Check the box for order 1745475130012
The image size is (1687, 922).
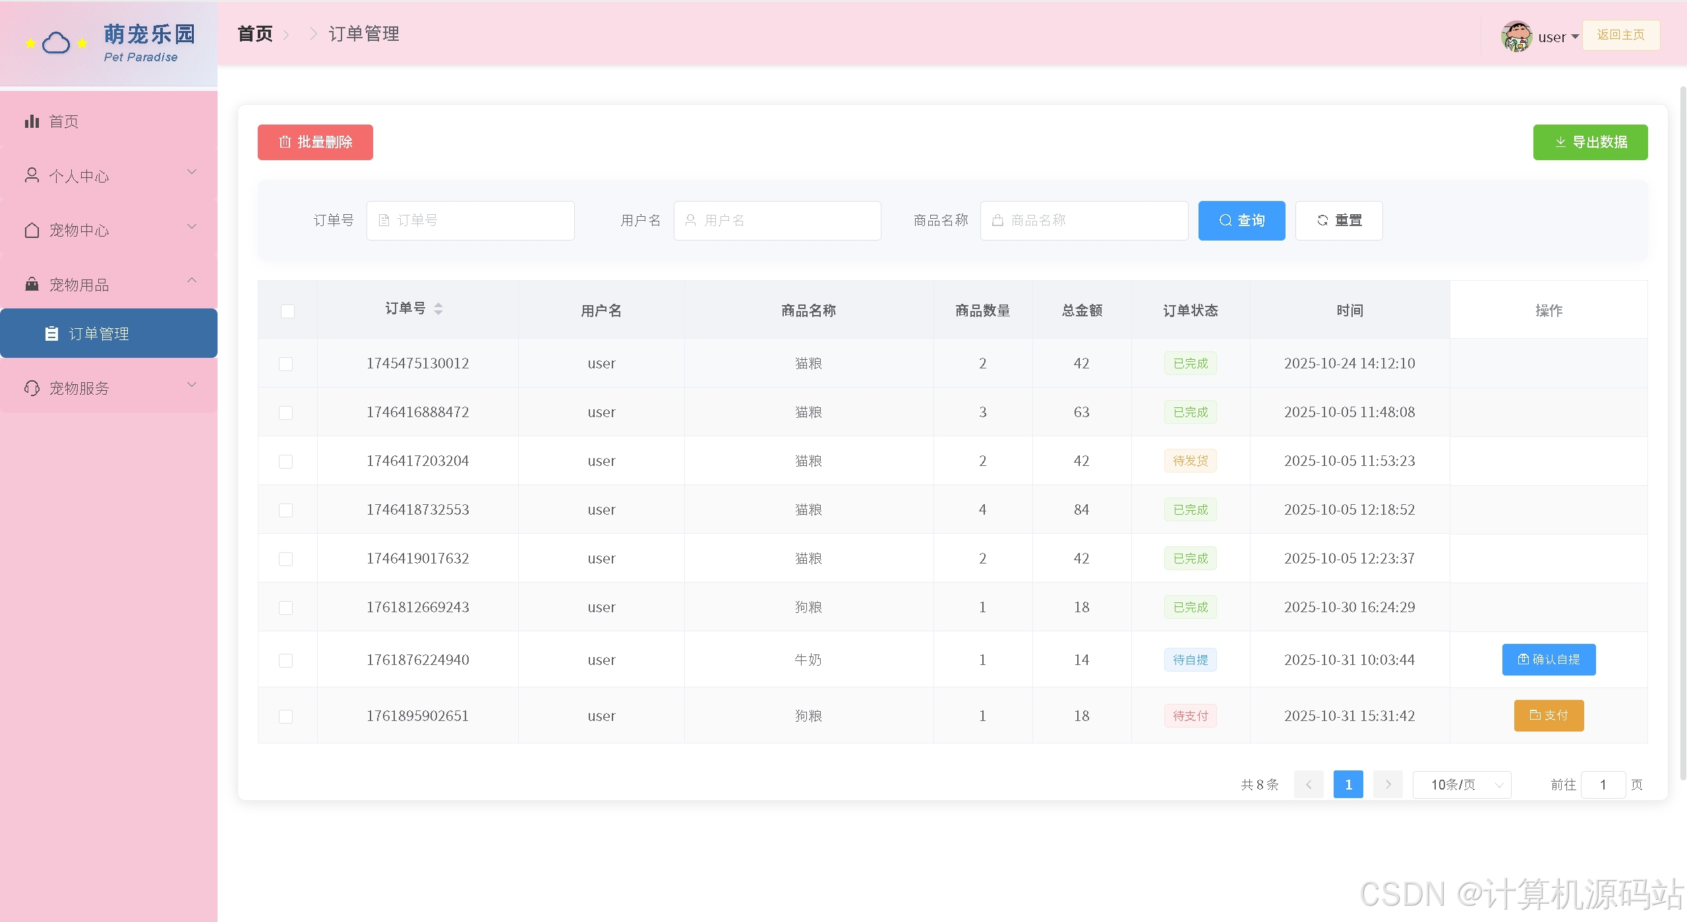(285, 364)
